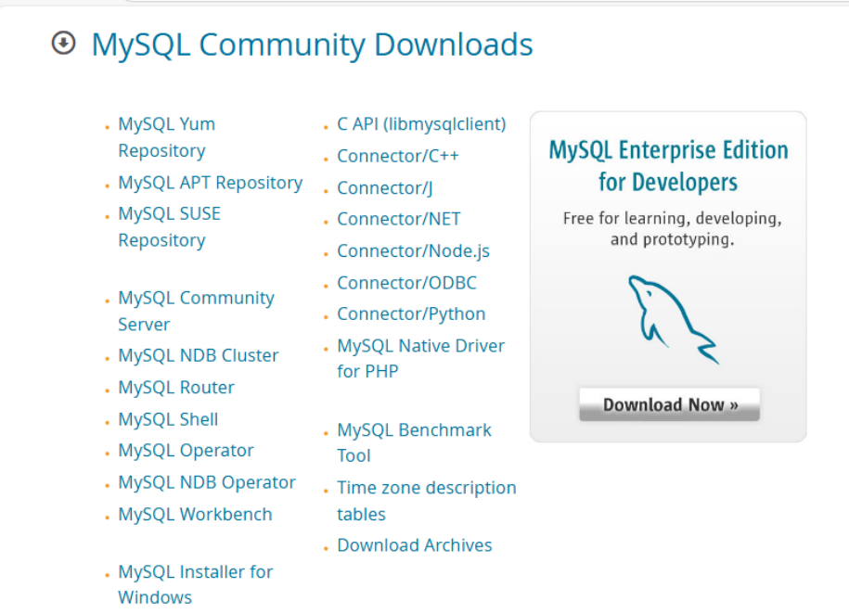This screenshot has height=614, width=849.
Task: Click the MySQL Router link
Action: pos(175,388)
